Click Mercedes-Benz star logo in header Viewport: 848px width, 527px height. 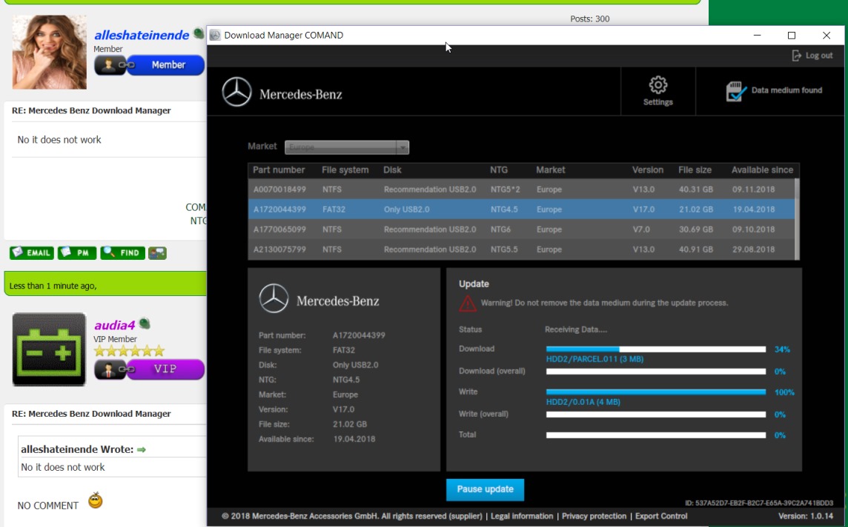[237, 92]
